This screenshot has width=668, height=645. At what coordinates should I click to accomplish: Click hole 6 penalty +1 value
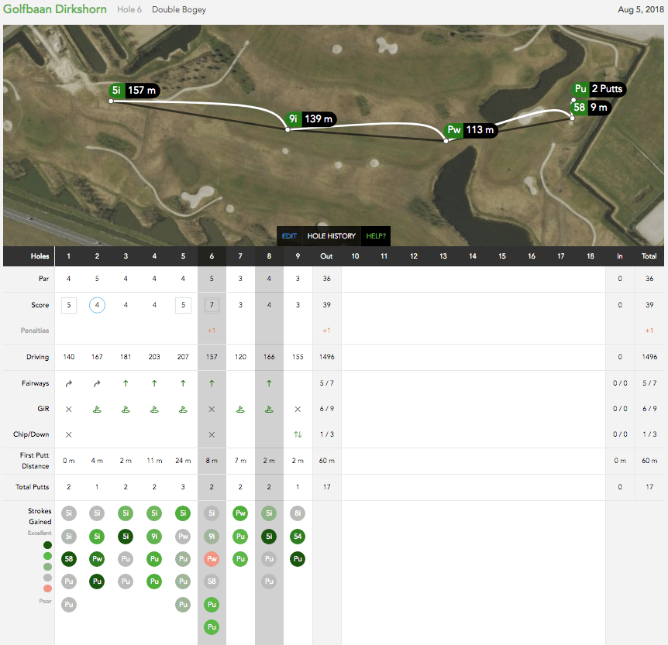212,331
